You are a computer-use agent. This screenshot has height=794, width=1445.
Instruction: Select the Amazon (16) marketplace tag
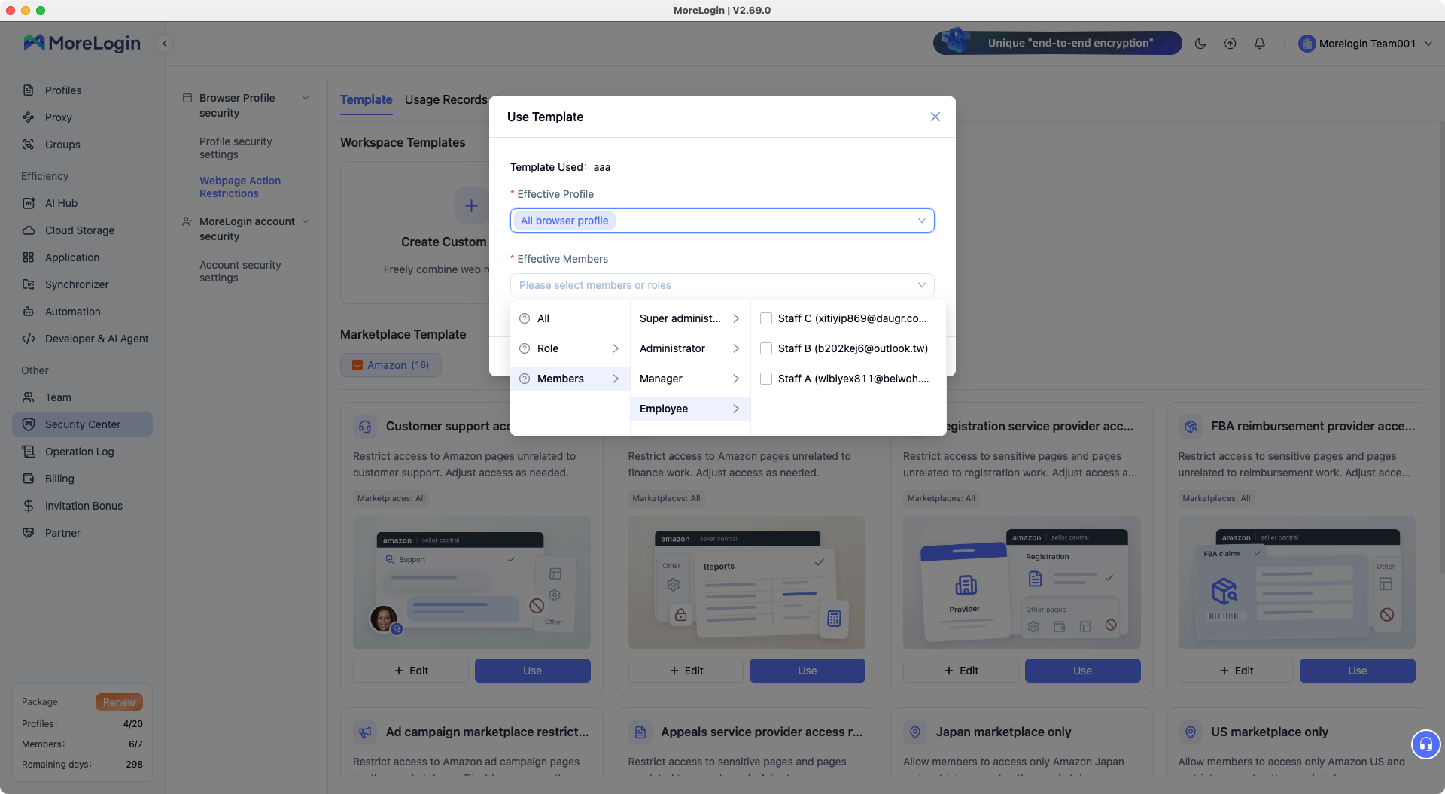[391, 365]
